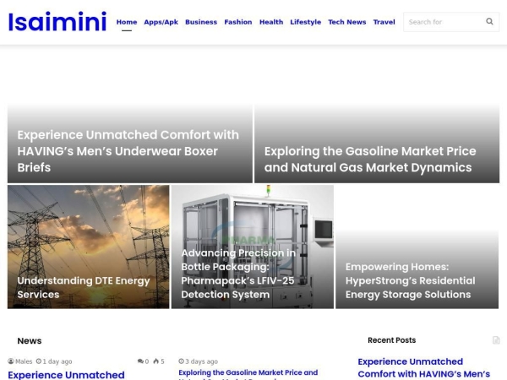This screenshot has height=380, width=507.
Task: Click the search magnifier icon
Action: [x=489, y=22]
